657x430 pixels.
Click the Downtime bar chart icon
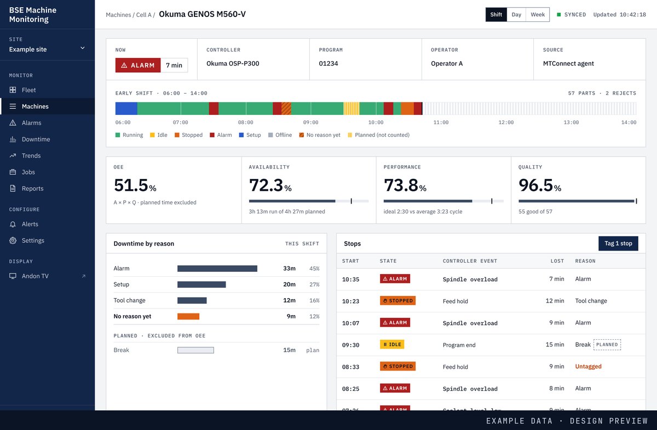tap(13, 139)
